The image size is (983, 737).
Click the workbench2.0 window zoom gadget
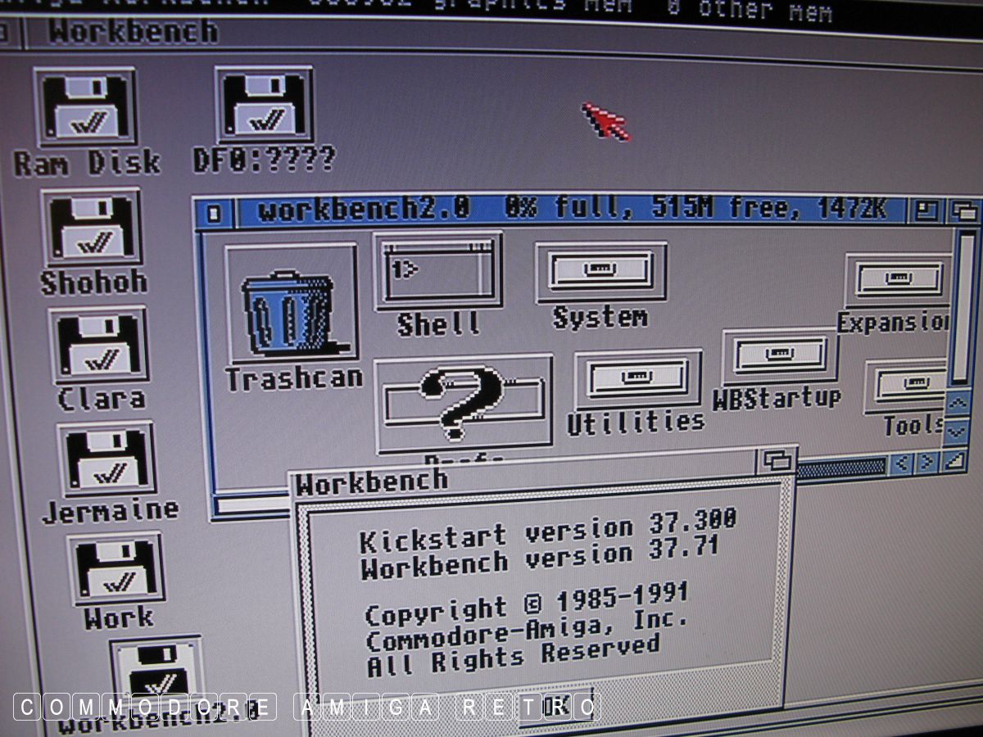[x=926, y=211]
